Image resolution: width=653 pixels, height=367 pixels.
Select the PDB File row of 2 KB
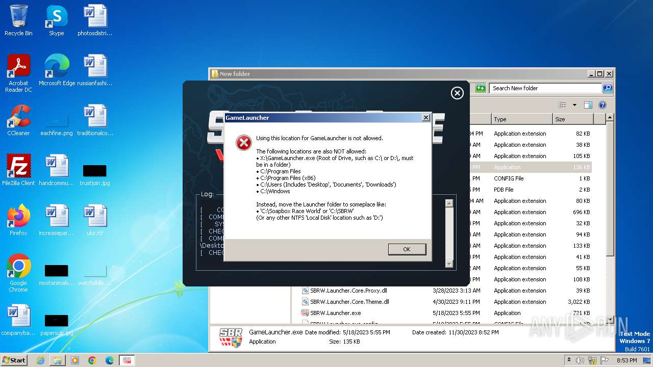[x=531, y=190]
